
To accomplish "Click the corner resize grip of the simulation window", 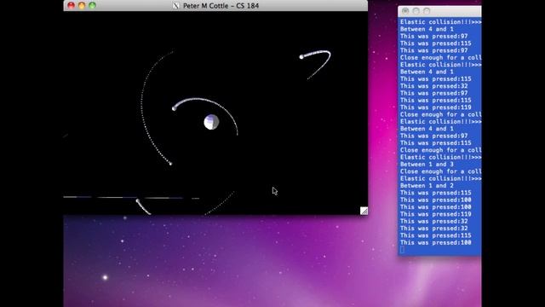I will 364,211.
